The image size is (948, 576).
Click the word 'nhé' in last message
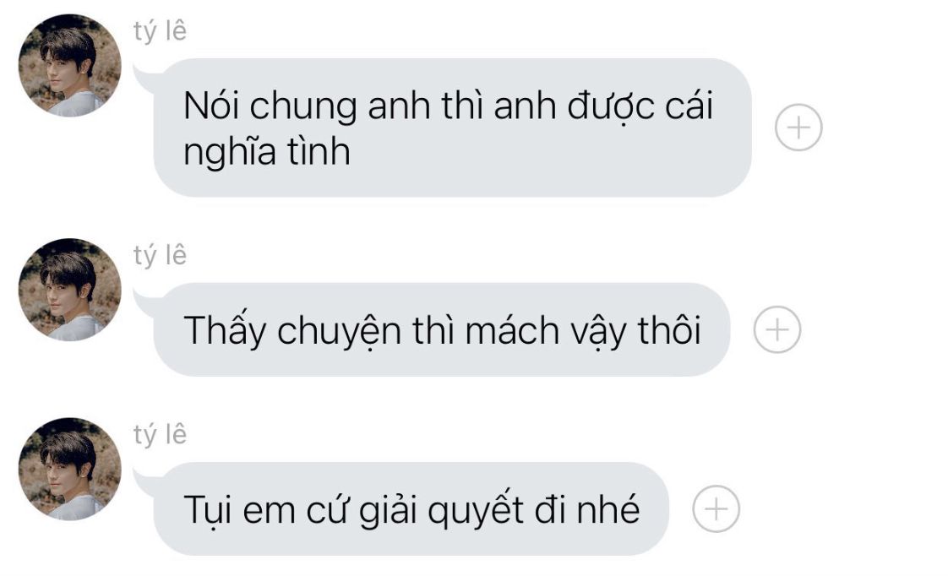pos(607,509)
